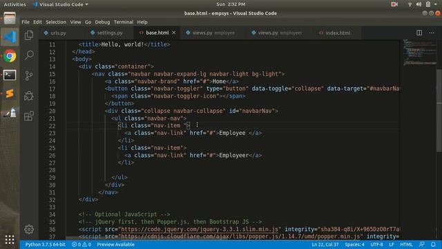Open the Help menu
442x249 pixels.
(142, 22)
